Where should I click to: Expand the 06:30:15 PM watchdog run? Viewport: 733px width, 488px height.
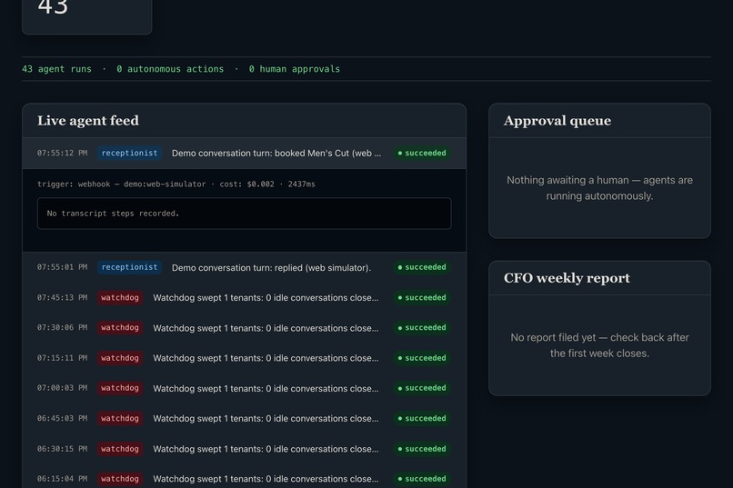coord(244,449)
